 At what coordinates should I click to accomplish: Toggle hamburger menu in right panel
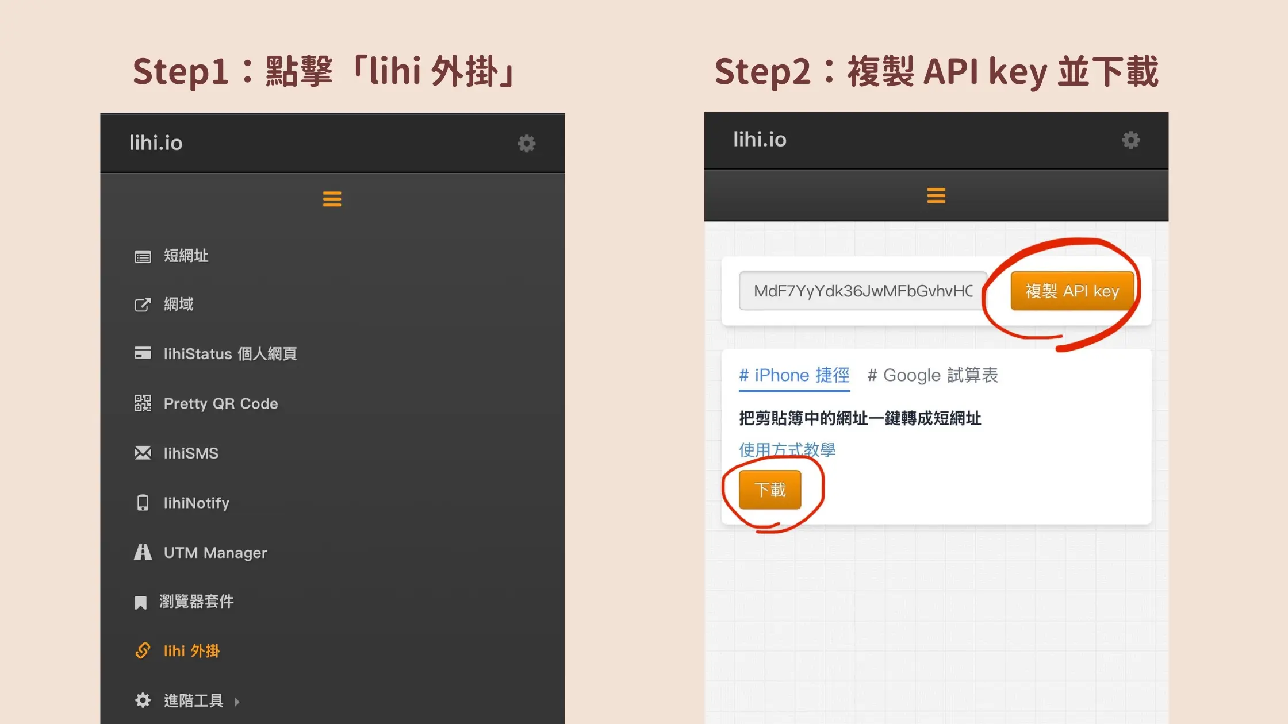tap(936, 195)
